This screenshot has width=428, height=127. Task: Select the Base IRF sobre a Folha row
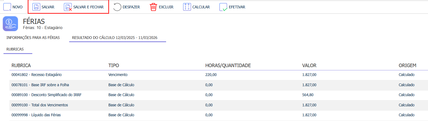[x=219, y=85]
